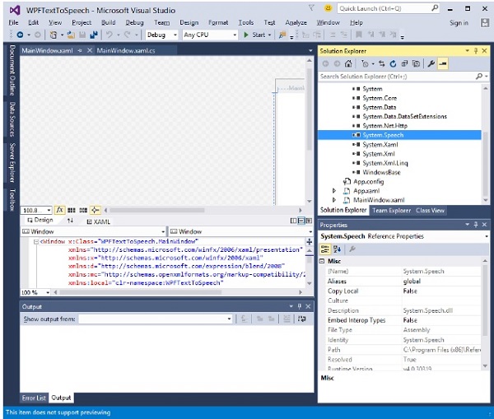Viewport: 494px width, 419px height.
Task: Switch to the Team Explorer tab
Action: point(391,211)
